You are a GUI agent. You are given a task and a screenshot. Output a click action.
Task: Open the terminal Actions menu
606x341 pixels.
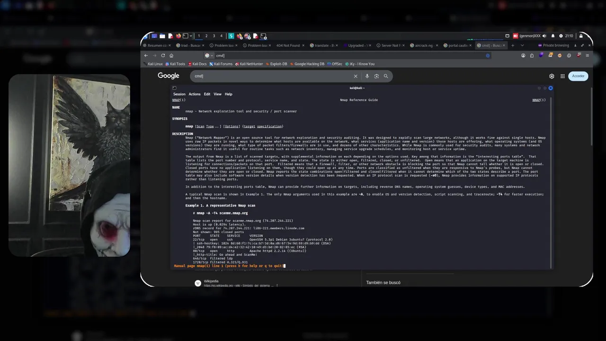coord(195,94)
